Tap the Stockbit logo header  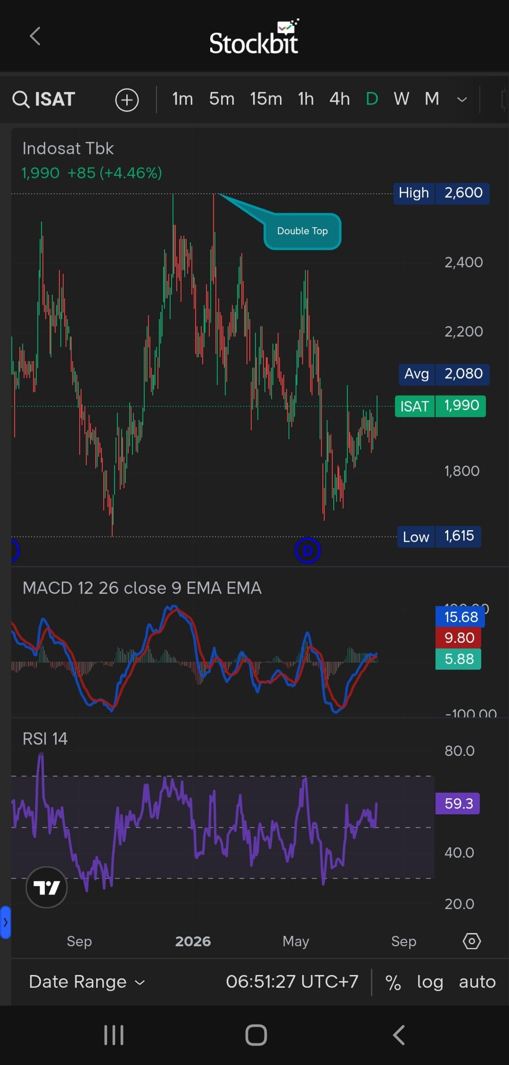[x=254, y=37]
